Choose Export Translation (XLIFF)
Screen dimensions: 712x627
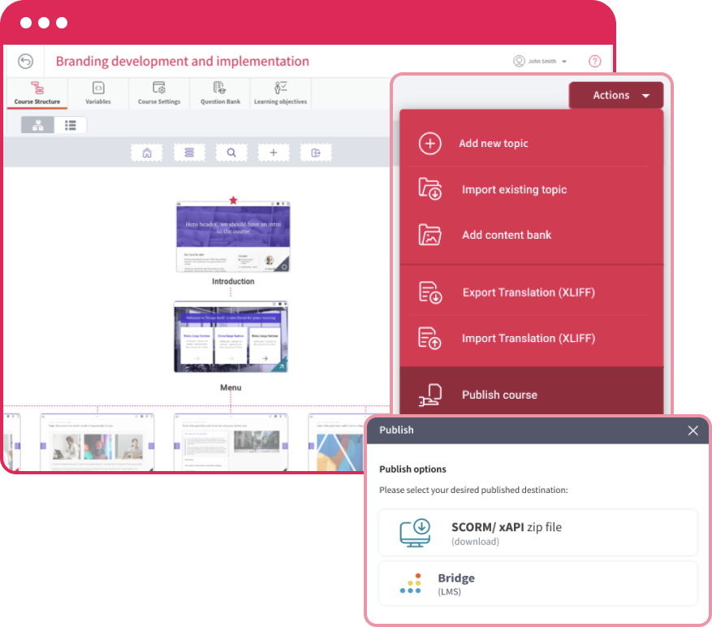coord(528,292)
